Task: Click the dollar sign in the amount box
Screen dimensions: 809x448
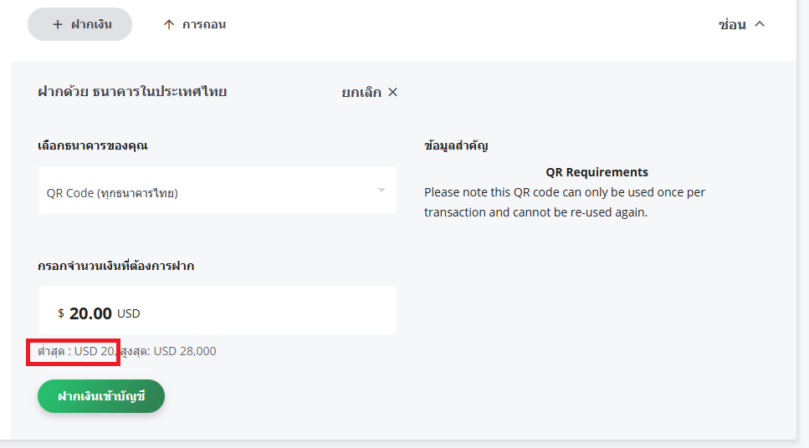Action: click(x=61, y=313)
